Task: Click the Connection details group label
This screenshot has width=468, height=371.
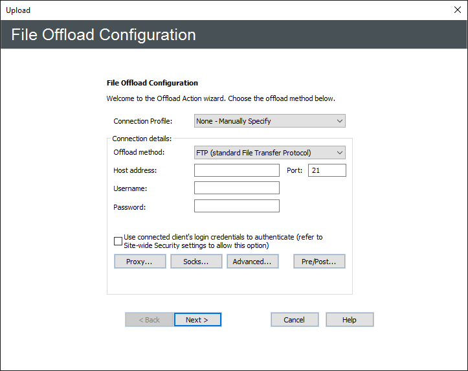Action: 142,139
